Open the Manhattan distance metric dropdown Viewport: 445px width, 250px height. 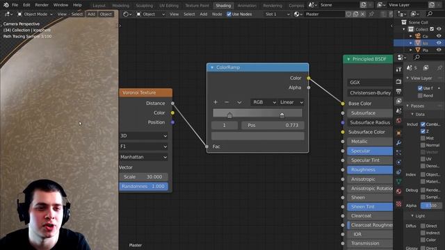coord(144,157)
